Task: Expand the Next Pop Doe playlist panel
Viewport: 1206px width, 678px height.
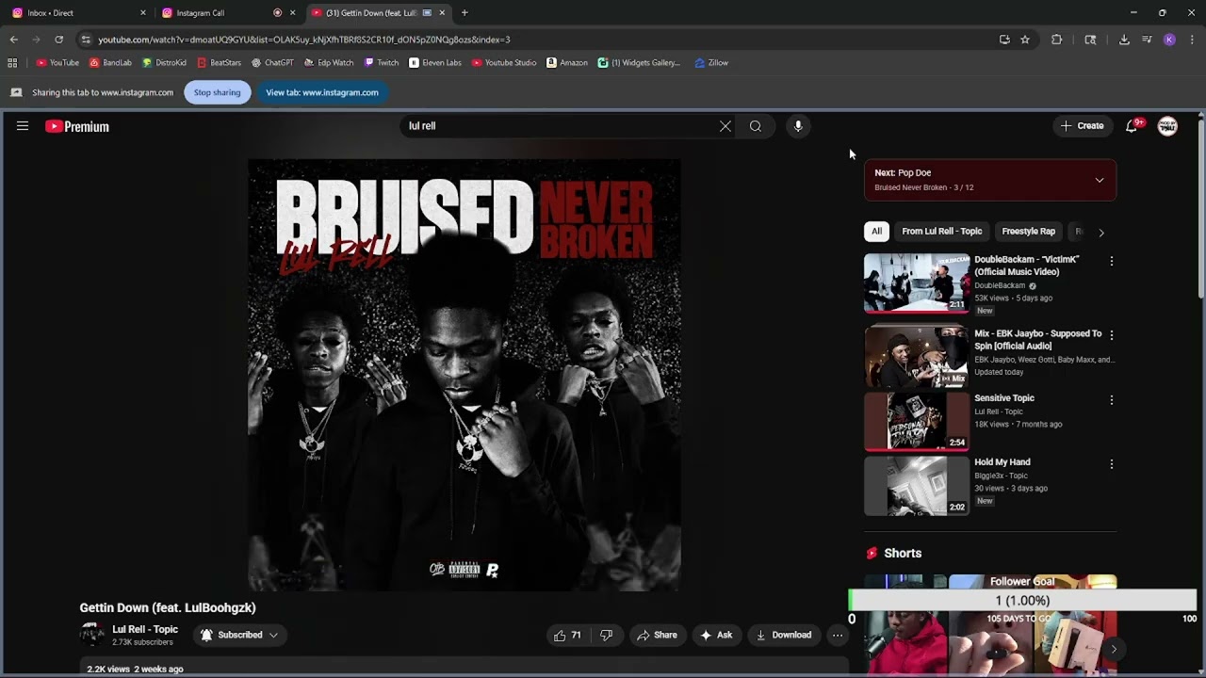Action: tap(1099, 180)
